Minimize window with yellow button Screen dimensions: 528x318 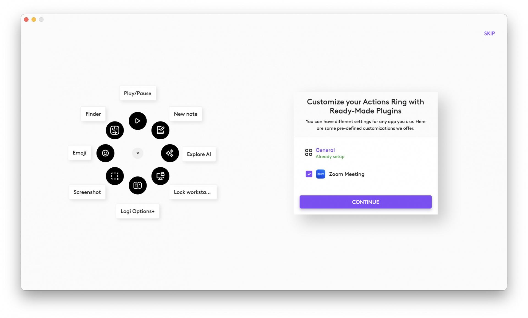pos(34,20)
